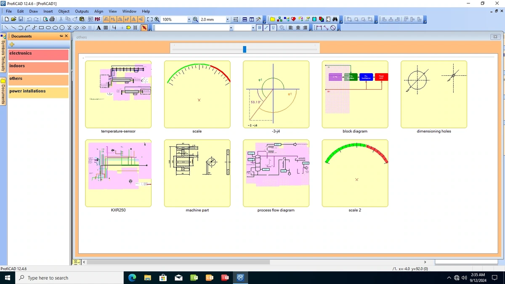Screen dimensions: 505x284
Task: Open the zoom 100% dropdown
Action: point(189,19)
